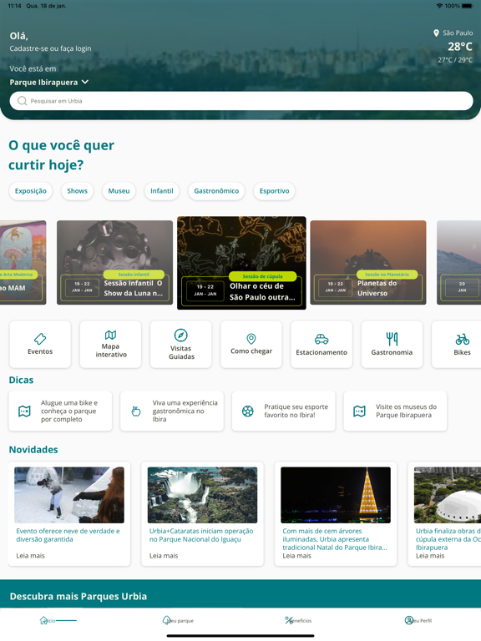Open the MAM Arte Moderna card
The width and height of the screenshot is (481, 641).
pos(23,262)
